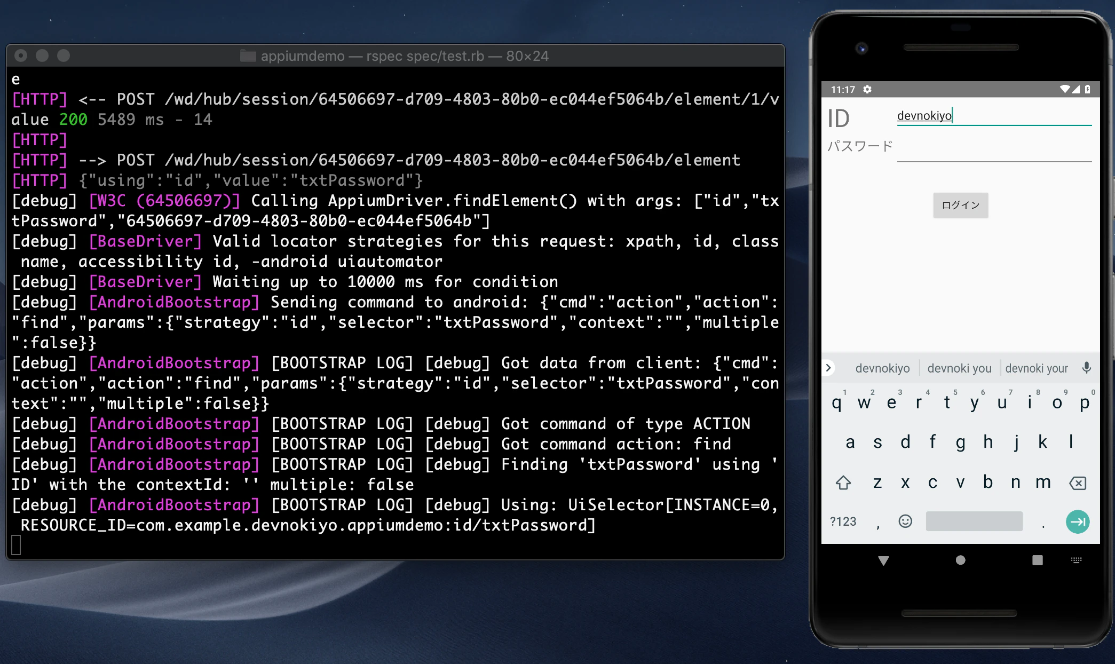The image size is (1115, 664).
Task: Click the [W3C (64506697)] tag in terminal
Action: (164, 201)
